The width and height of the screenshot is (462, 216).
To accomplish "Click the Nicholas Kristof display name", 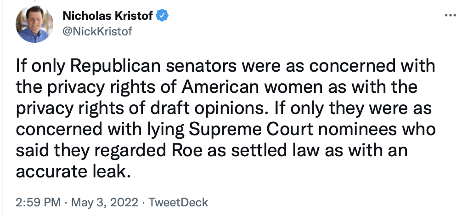I will pyautogui.click(x=109, y=16).
